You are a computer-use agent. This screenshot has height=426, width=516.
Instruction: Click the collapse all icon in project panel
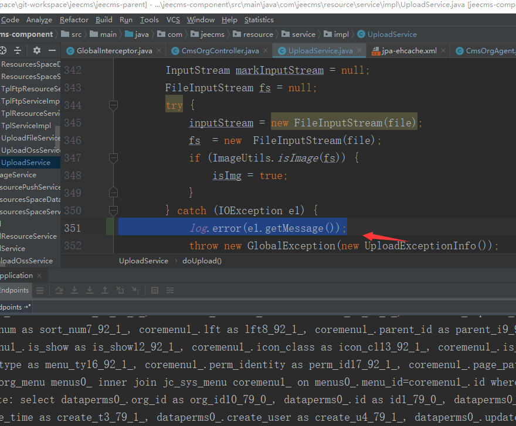[18, 50]
